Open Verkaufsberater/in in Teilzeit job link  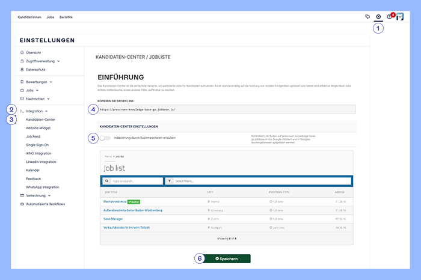tap(126, 228)
